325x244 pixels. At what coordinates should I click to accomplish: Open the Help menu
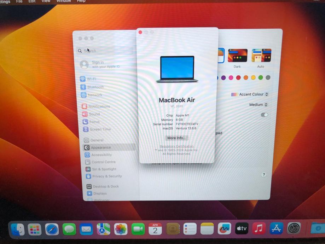click(81, 1)
